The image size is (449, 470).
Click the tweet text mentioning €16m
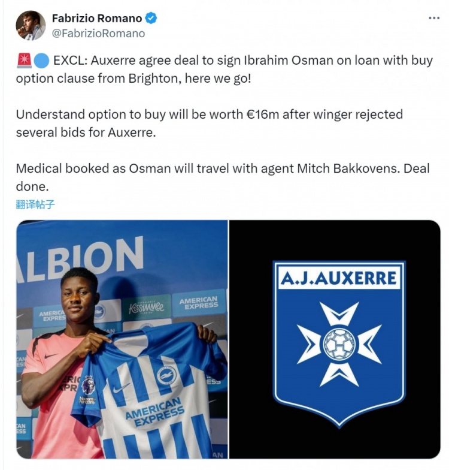(210, 123)
